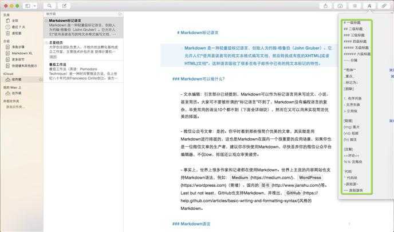The height and width of the screenshot is (232, 394).
Task: Open the Markdown标记语言 sheet
Action: pyautogui.click(x=84, y=27)
